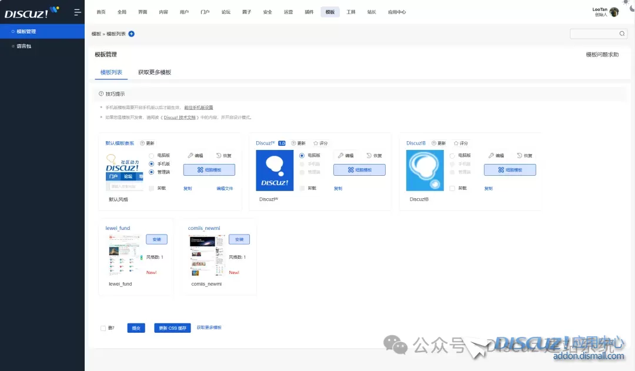
Task: Click 安装 button for lewei_fund template
Action: [156, 239]
